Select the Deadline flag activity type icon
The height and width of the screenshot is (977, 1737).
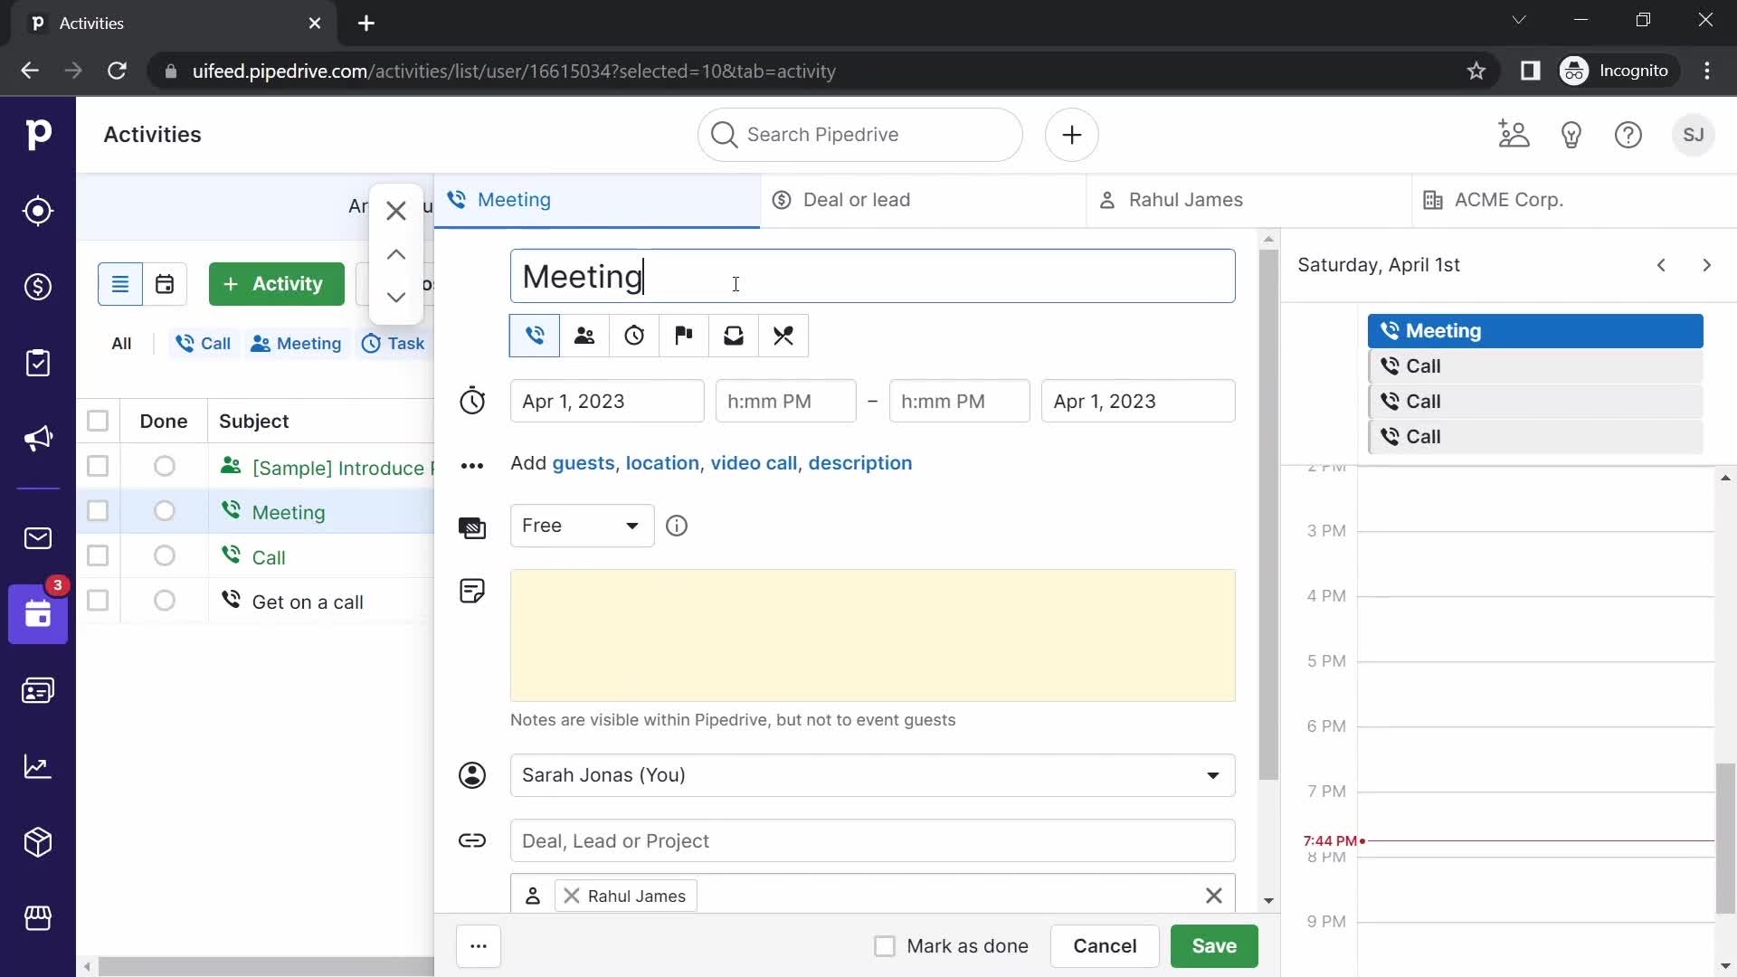684,336
